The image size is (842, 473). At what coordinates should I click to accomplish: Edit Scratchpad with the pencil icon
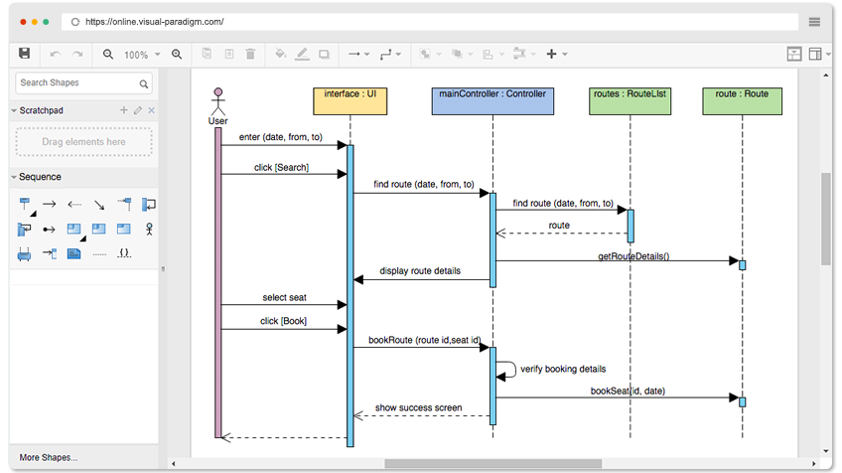138,110
